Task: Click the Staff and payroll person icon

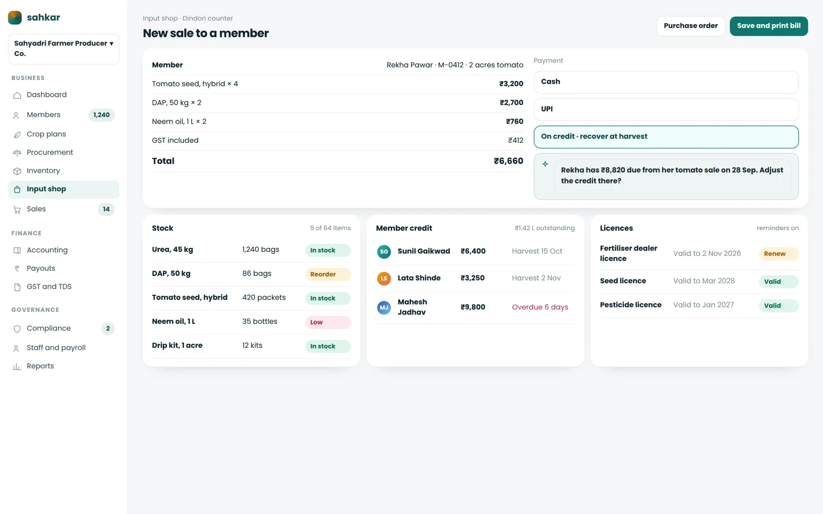Action: tap(17, 348)
